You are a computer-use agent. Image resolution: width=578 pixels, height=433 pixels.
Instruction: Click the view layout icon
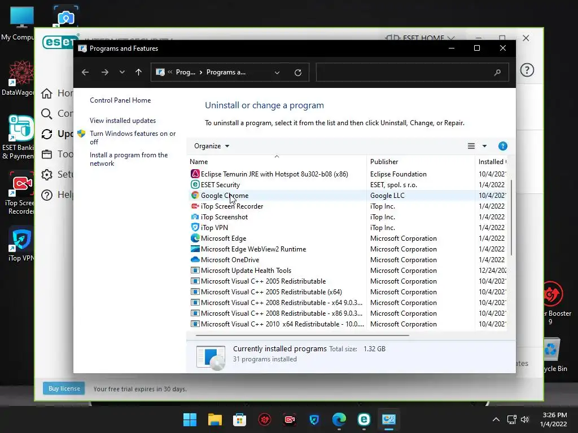tap(471, 146)
